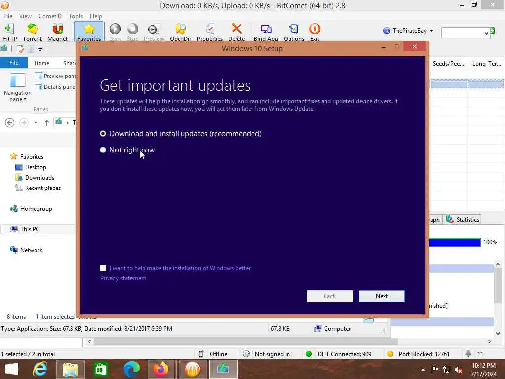The height and width of the screenshot is (379, 505).
Task: Switch to Explorer Home ribbon tab
Action: (x=42, y=63)
